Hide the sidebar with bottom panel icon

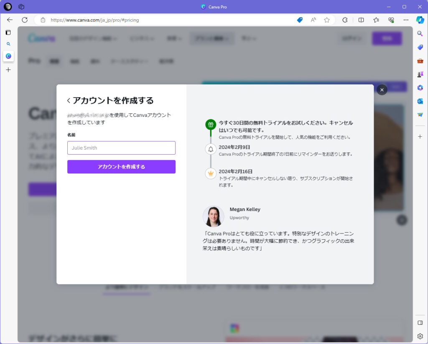420,323
